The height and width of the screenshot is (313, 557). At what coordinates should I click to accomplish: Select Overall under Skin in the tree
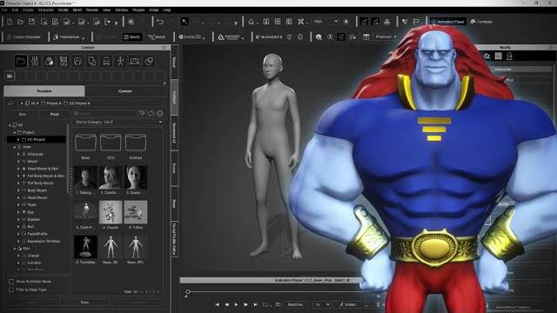[33, 256]
